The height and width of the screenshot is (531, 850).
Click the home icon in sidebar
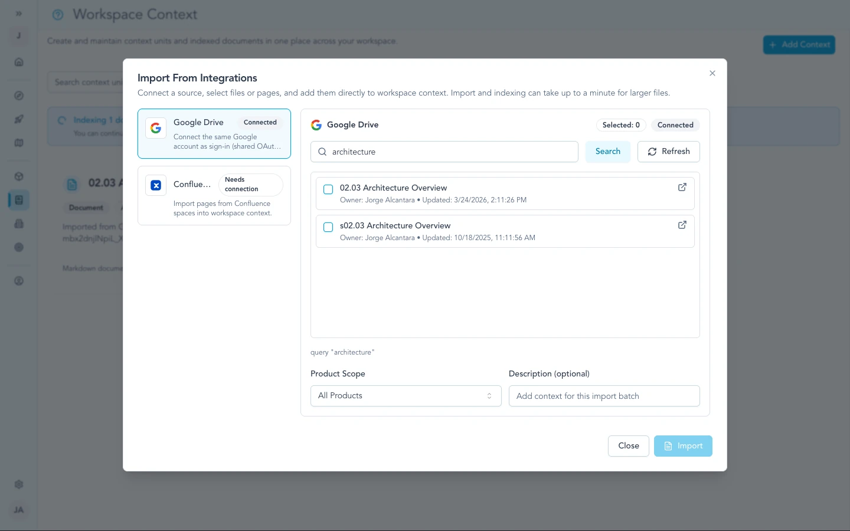(x=19, y=62)
